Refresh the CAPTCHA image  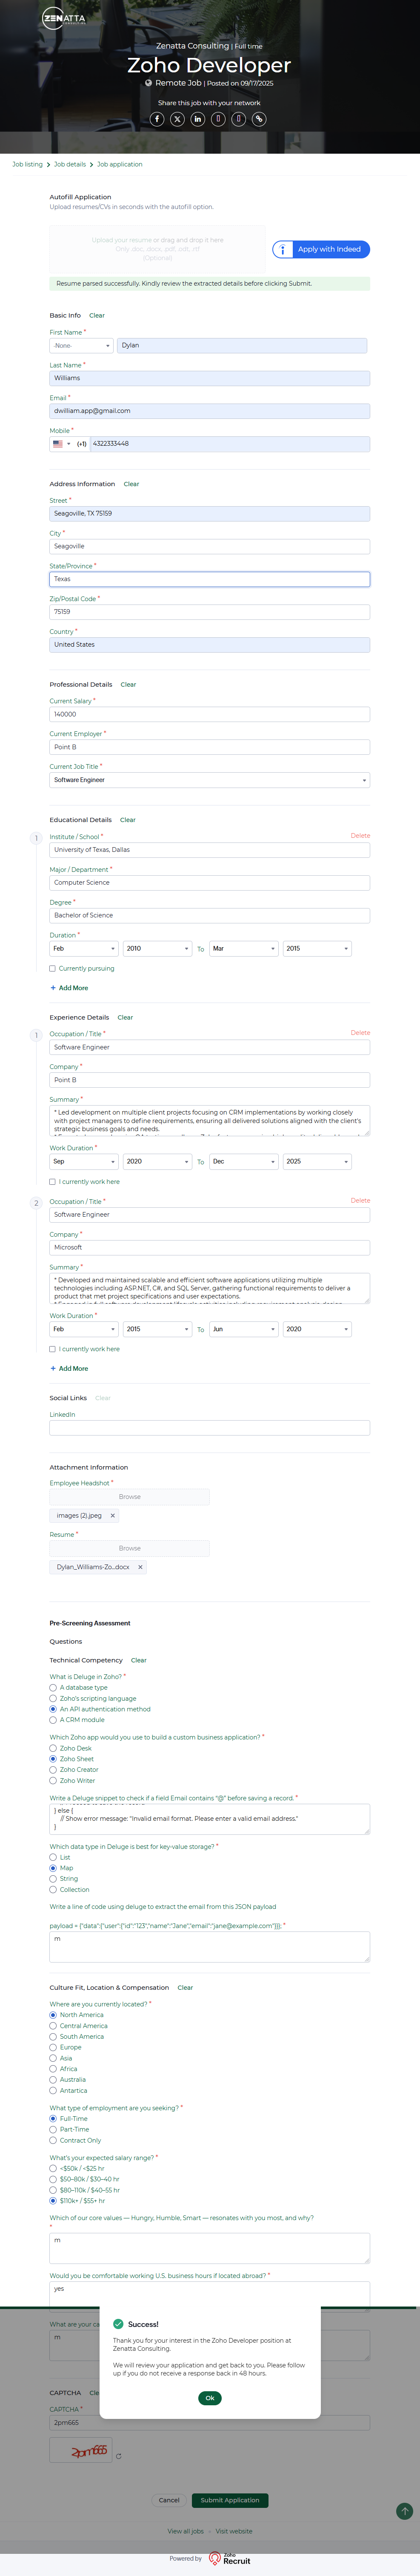click(x=119, y=2455)
